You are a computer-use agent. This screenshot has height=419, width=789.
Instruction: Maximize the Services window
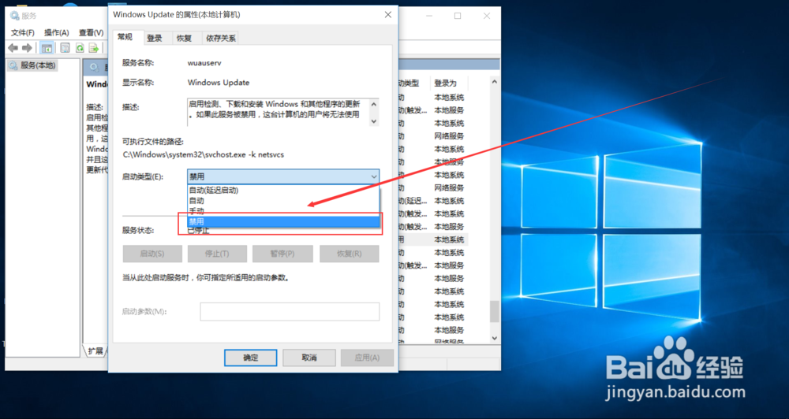point(458,16)
